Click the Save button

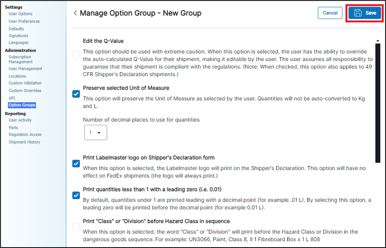click(x=365, y=13)
